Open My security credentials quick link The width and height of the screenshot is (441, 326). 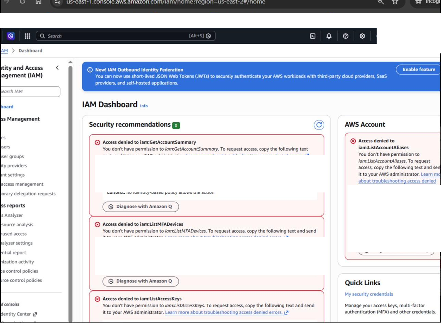click(369, 294)
